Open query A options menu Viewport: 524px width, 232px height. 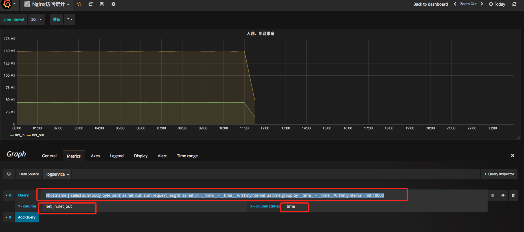[x=493, y=195]
